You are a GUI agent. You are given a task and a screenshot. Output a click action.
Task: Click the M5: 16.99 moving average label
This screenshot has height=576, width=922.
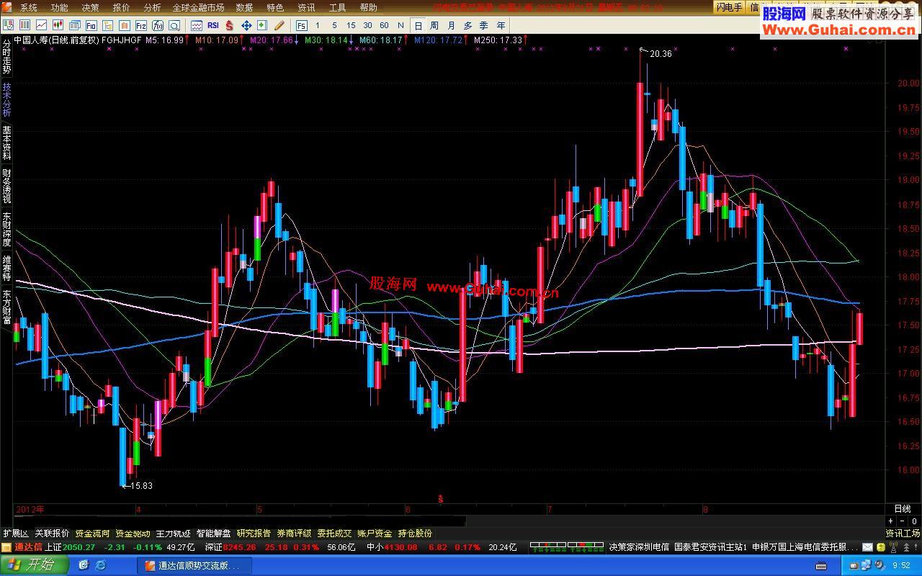[164, 40]
